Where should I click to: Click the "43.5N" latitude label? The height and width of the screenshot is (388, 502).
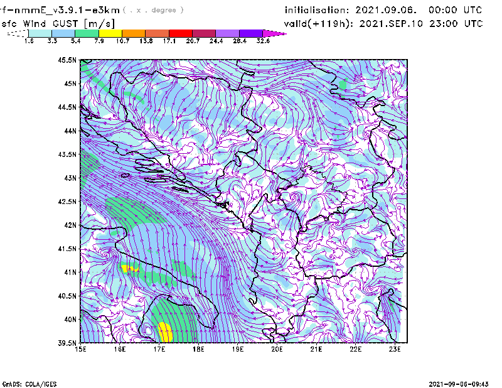coord(67,154)
